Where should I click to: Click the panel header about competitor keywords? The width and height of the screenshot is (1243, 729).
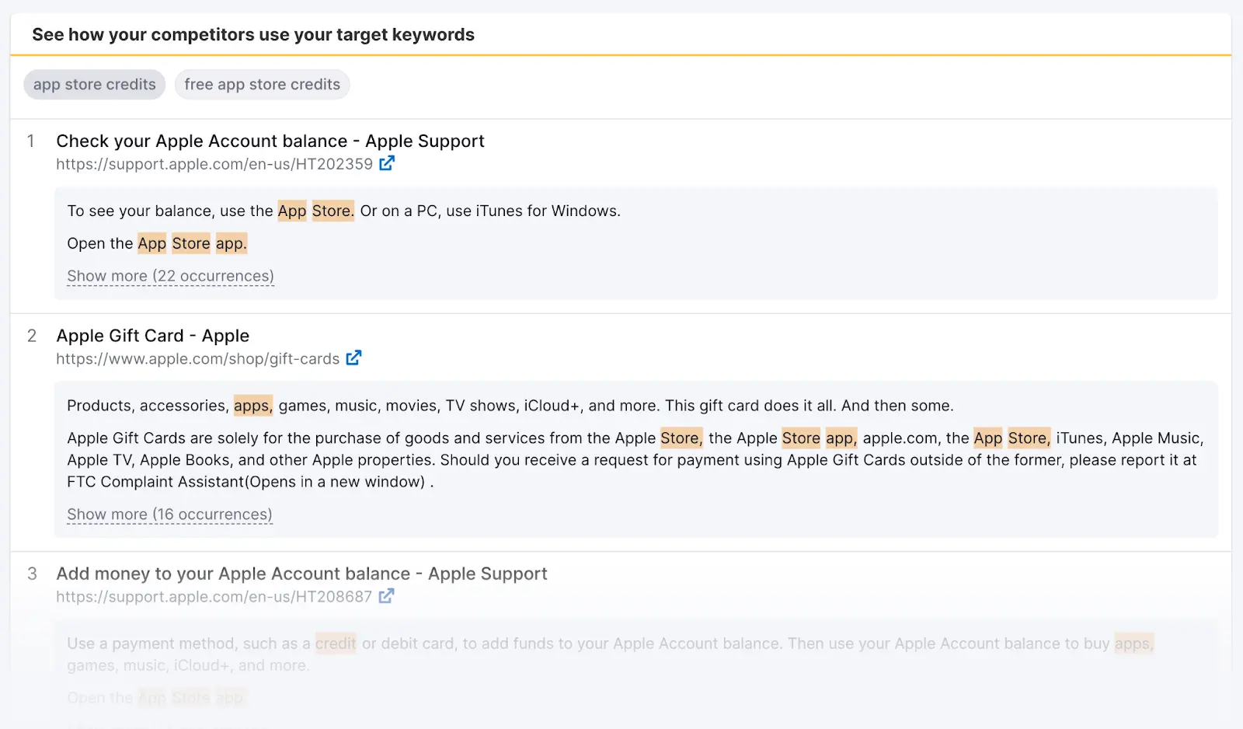pos(253,34)
